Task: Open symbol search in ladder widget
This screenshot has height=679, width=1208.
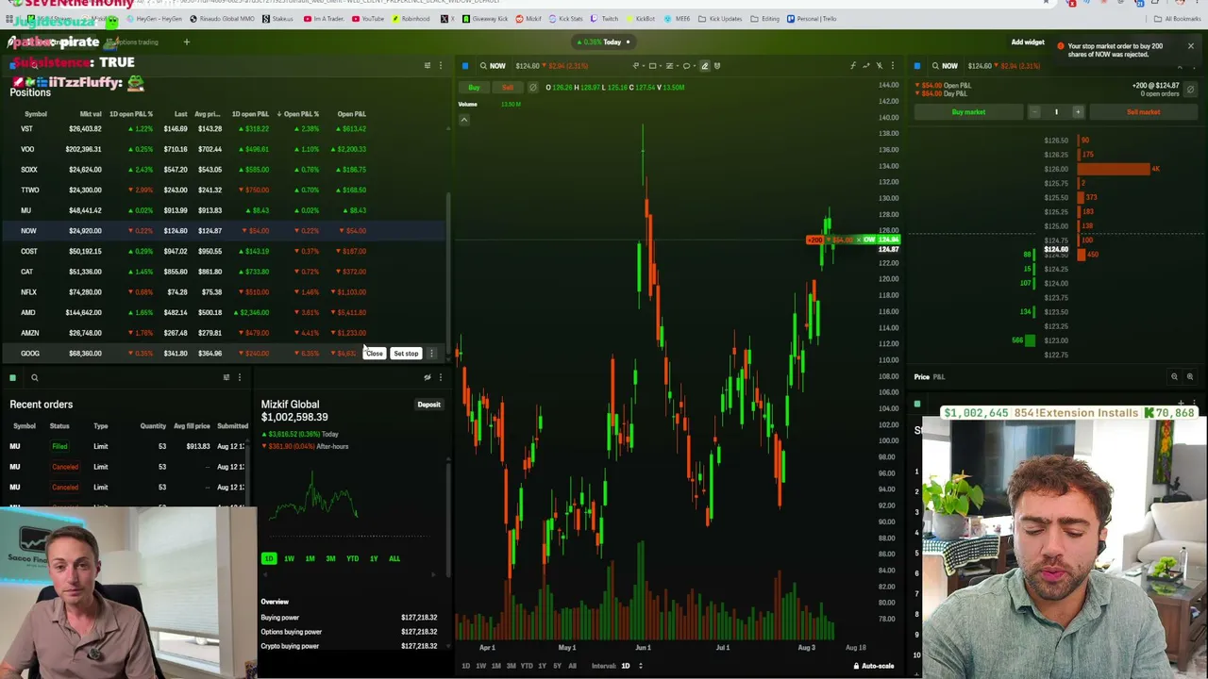Action: (x=934, y=66)
